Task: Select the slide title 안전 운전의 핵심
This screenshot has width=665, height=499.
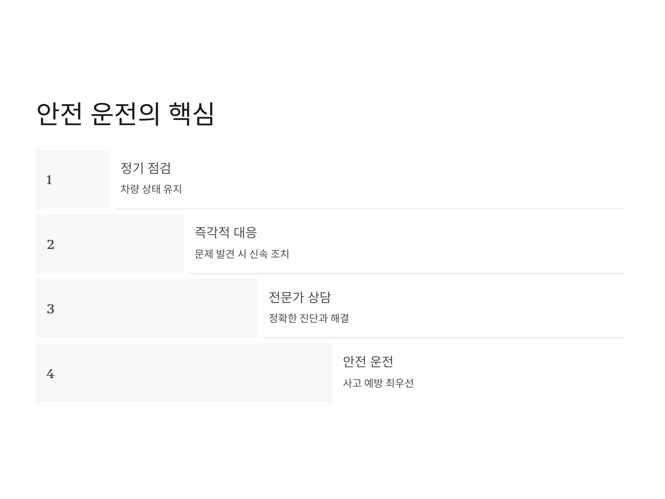Action: click(125, 114)
